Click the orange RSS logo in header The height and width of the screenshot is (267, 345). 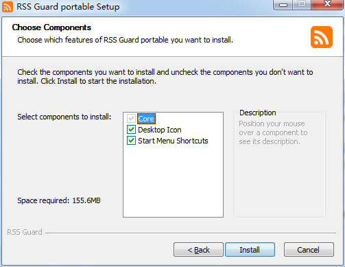coord(322,37)
